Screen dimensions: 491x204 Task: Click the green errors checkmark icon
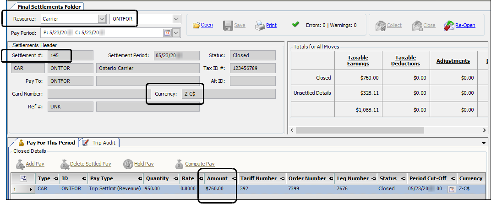295,24
